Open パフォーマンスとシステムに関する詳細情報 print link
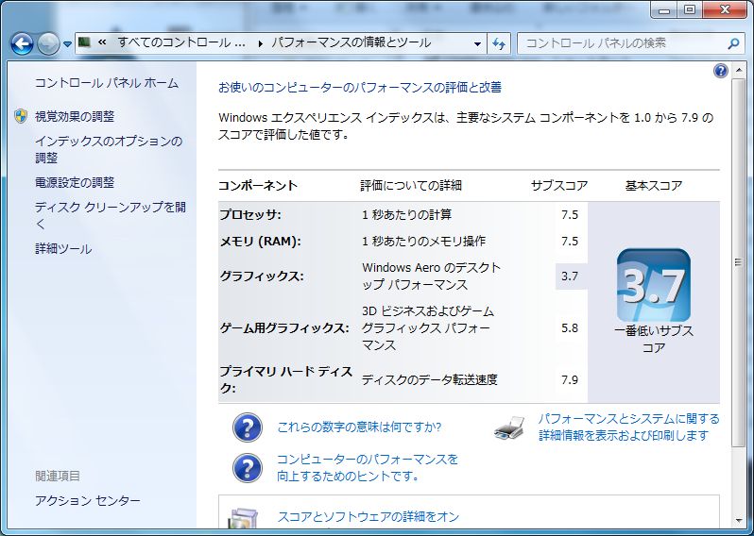 [628, 427]
